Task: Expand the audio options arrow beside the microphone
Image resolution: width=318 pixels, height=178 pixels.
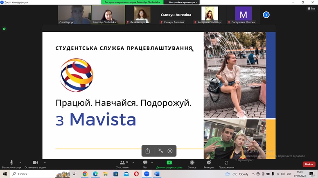Action: 20,162
